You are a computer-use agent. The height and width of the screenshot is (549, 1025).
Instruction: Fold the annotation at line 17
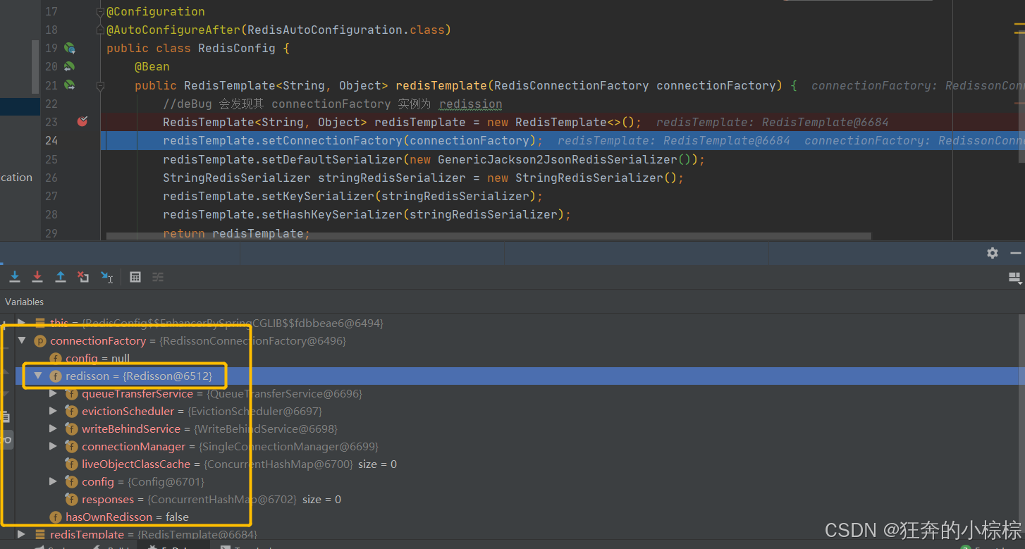point(100,12)
